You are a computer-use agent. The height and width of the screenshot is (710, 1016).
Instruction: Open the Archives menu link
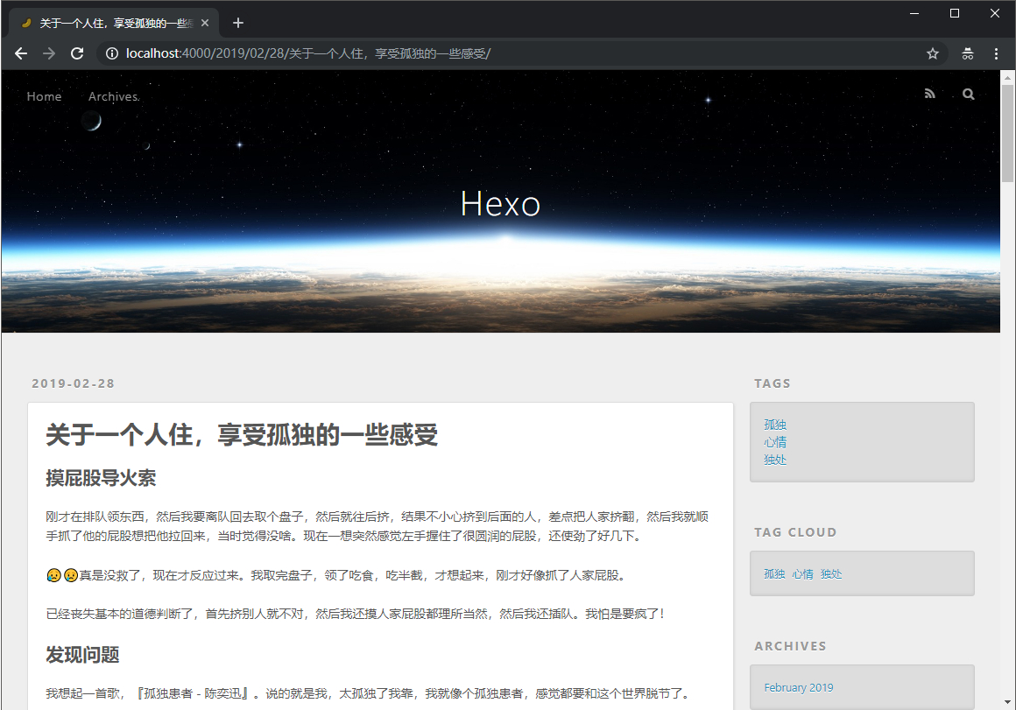coord(113,96)
